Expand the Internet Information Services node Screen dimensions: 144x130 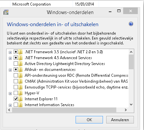[10, 105]
